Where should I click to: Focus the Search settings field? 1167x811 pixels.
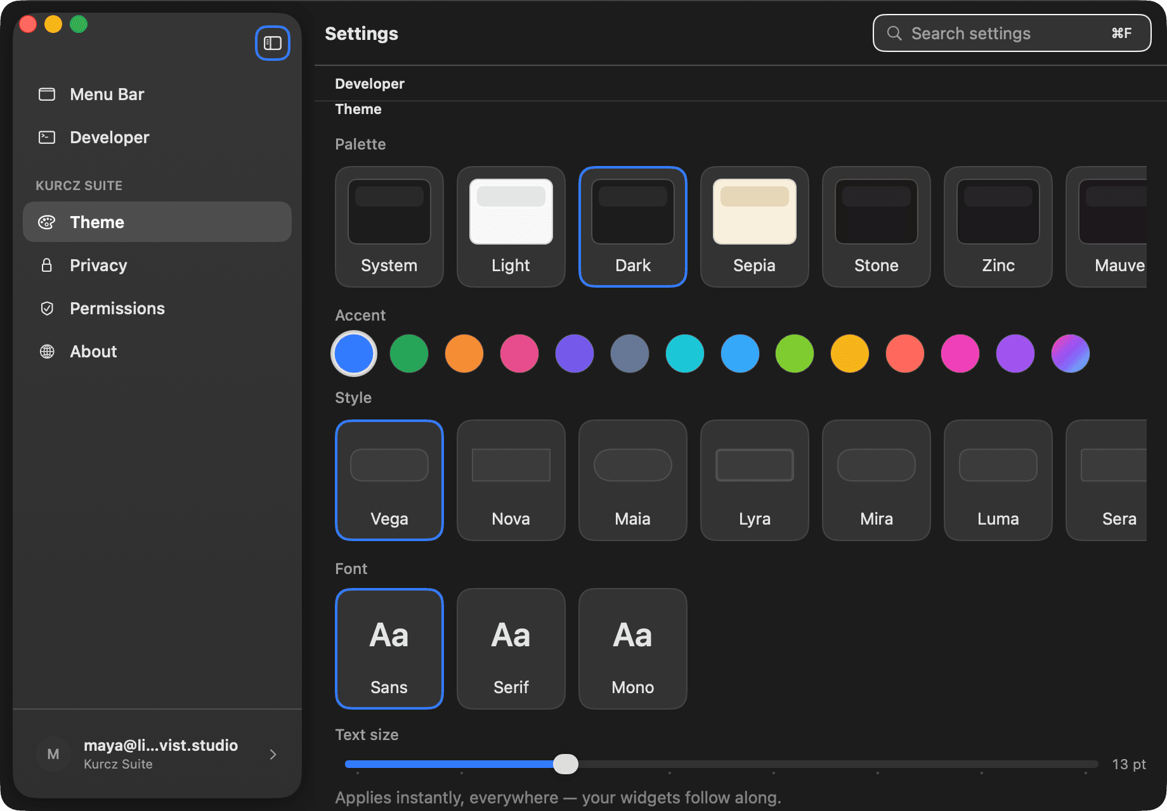click(x=1012, y=33)
